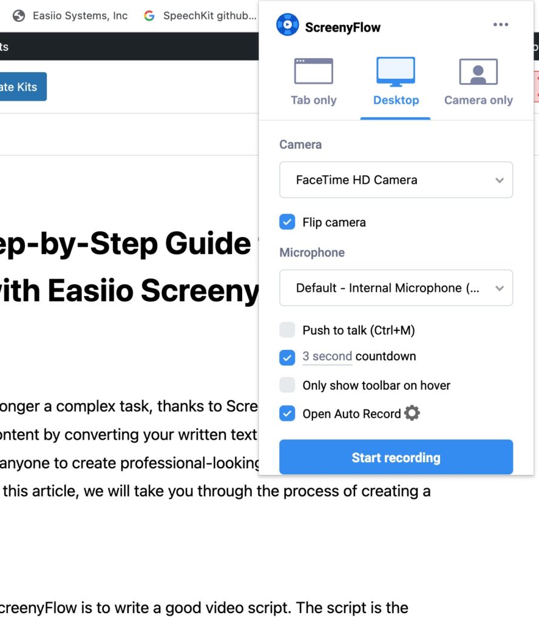Open the Internal Microphone dropdown
The width and height of the screenshot is (539, 621).
[x=396, y=288]
